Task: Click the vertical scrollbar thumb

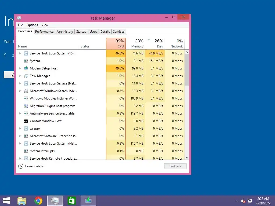Action: coord(187,70)
